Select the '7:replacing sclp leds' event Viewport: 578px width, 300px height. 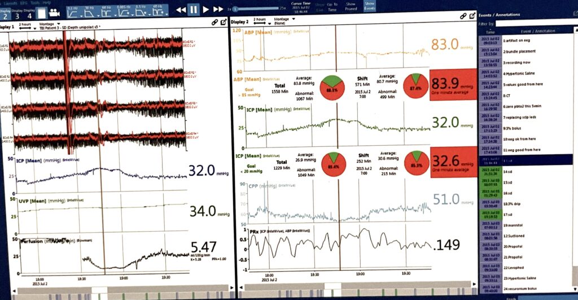[526, 118]
